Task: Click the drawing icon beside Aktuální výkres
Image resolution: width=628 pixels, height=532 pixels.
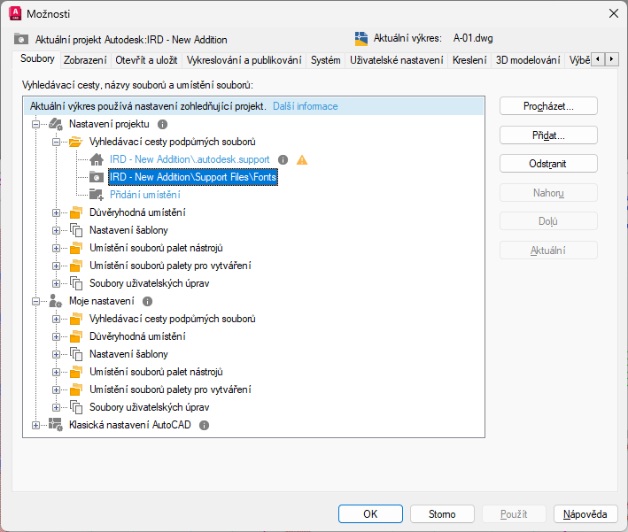Action: [361, 39]
